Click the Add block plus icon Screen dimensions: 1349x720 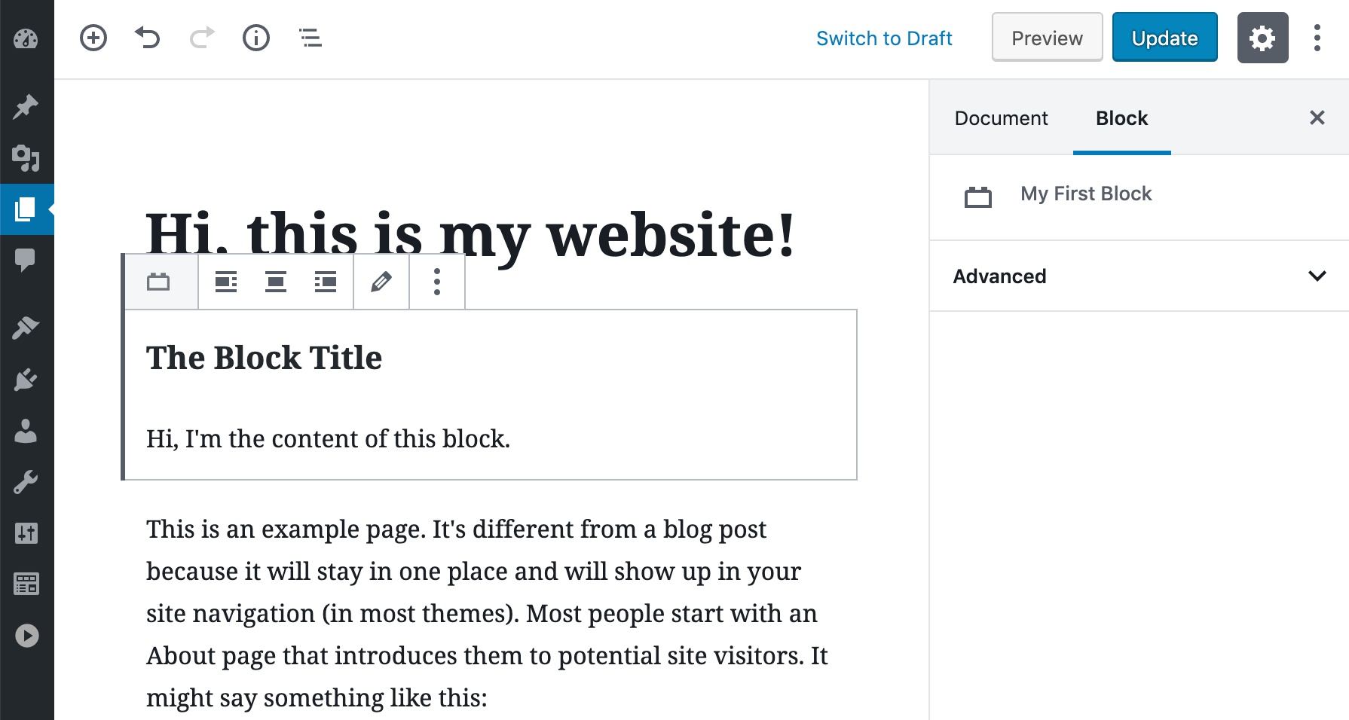click(93, 38)
